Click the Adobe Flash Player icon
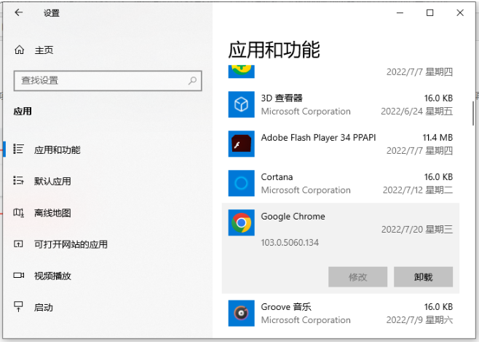479x342 pixels. [242, 144]
